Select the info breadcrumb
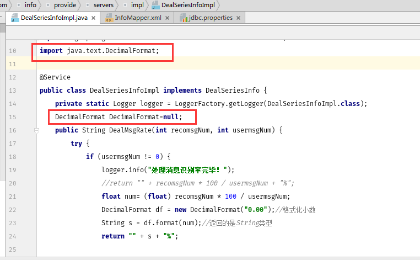The image size is (420, 260). (30, 5)
